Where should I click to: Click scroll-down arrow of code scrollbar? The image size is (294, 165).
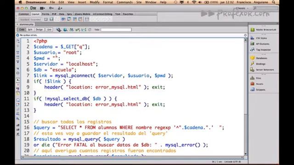245,154
